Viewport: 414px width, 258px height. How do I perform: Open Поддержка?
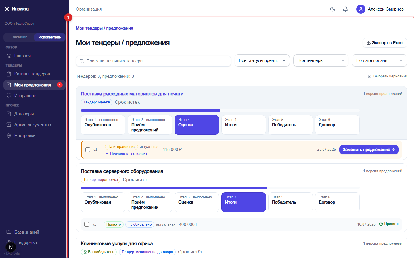[34, 243]
